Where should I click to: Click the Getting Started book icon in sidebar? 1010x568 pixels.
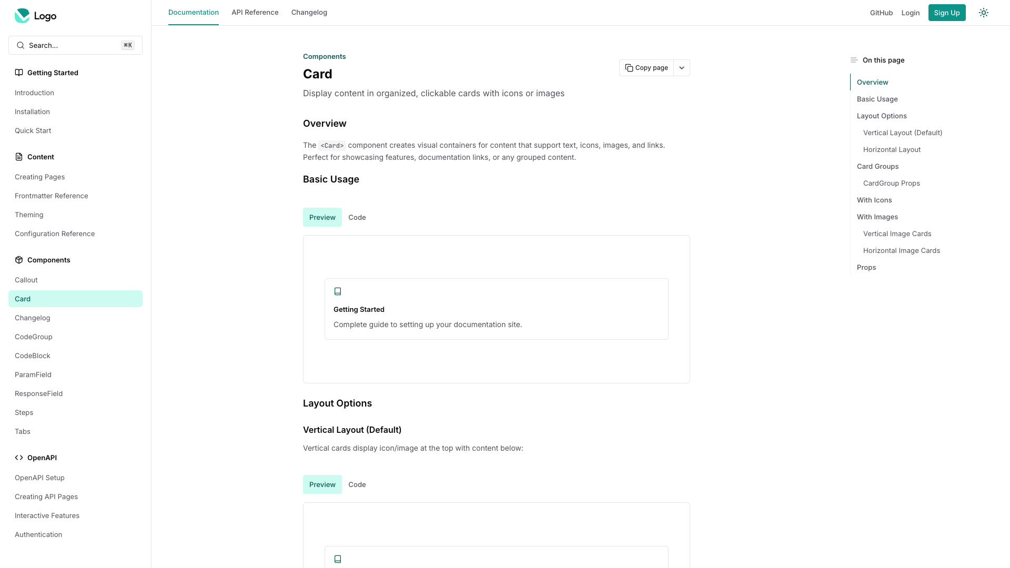click(19, 73)
